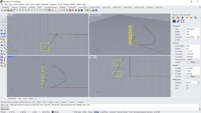Open the Curve menu
201x113 pixels.
pos(15,4)
